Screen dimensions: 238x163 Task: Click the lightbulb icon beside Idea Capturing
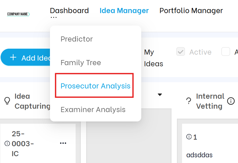[7, 101]
